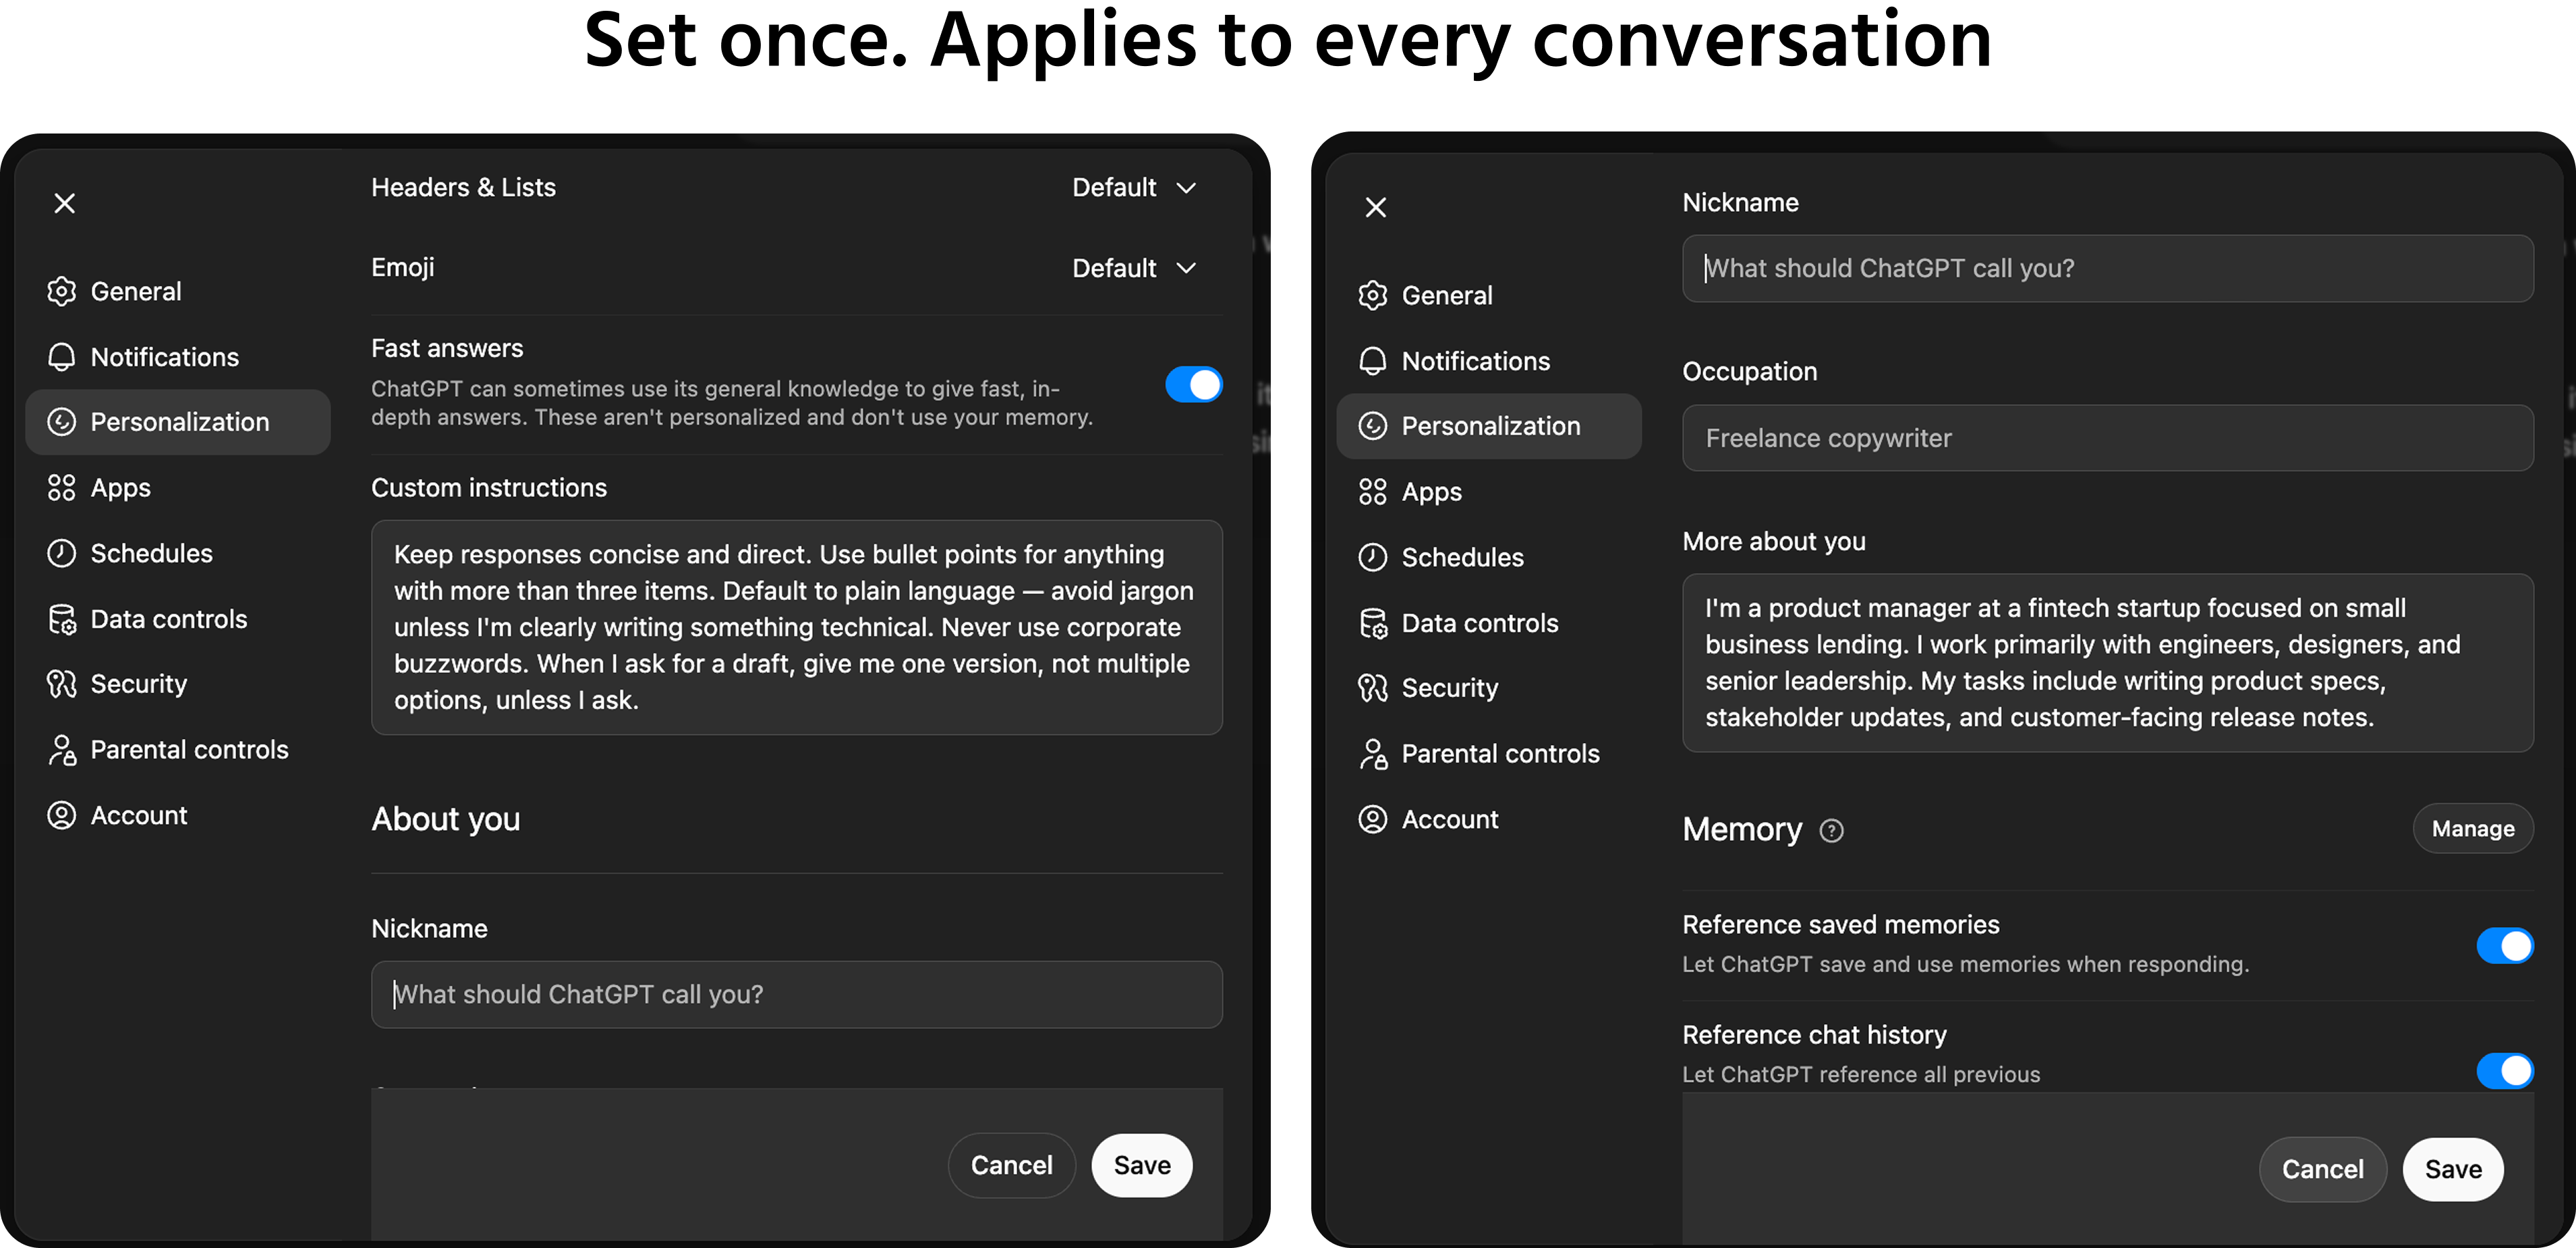2576x1248 pixels.
Task: Click the 'Memory' section heading text
Action: (1742, 831)
